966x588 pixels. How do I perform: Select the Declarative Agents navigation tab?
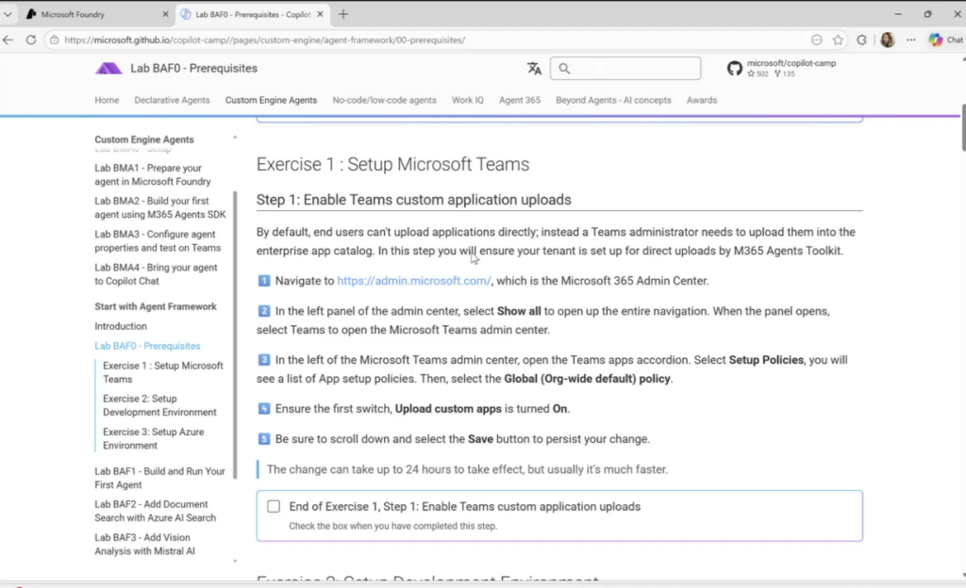[172, 100]
